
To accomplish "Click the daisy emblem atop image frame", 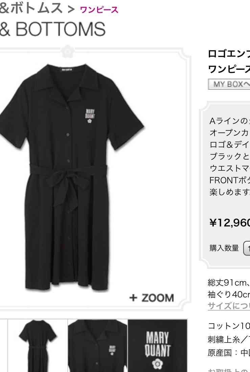I will [x=68, y=51].
